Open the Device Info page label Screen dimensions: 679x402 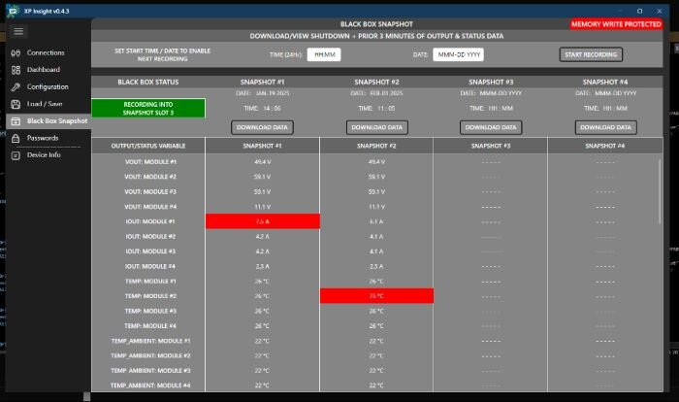click(x=44, y=154)
